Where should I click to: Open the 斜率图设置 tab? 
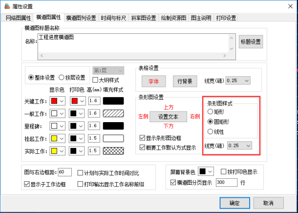tap(144, 18)
